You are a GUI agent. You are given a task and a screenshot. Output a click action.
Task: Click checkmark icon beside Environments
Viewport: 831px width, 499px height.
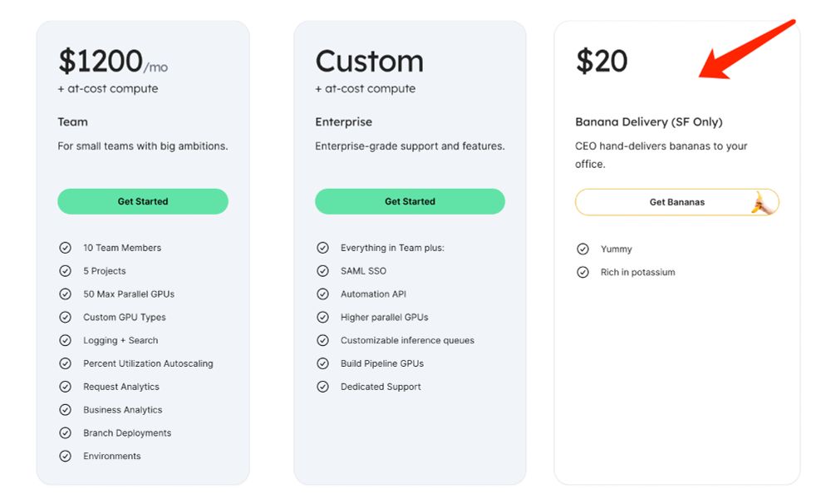pyautogui.click(x=65, y=456)
